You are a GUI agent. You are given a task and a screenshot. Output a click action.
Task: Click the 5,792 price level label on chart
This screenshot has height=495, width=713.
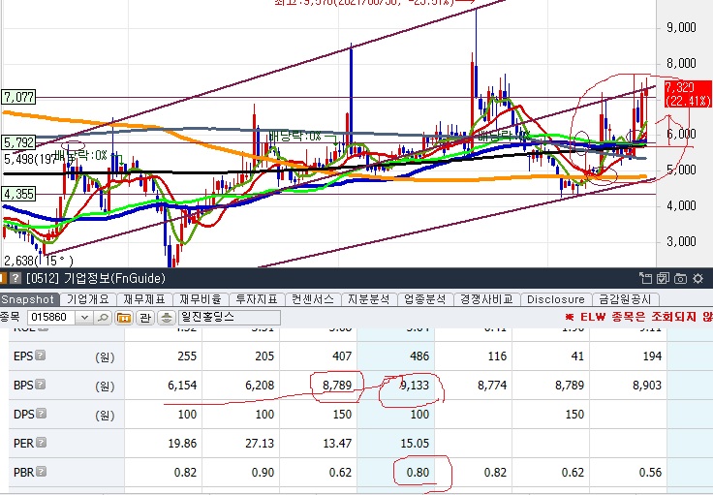tap(18, 142)
